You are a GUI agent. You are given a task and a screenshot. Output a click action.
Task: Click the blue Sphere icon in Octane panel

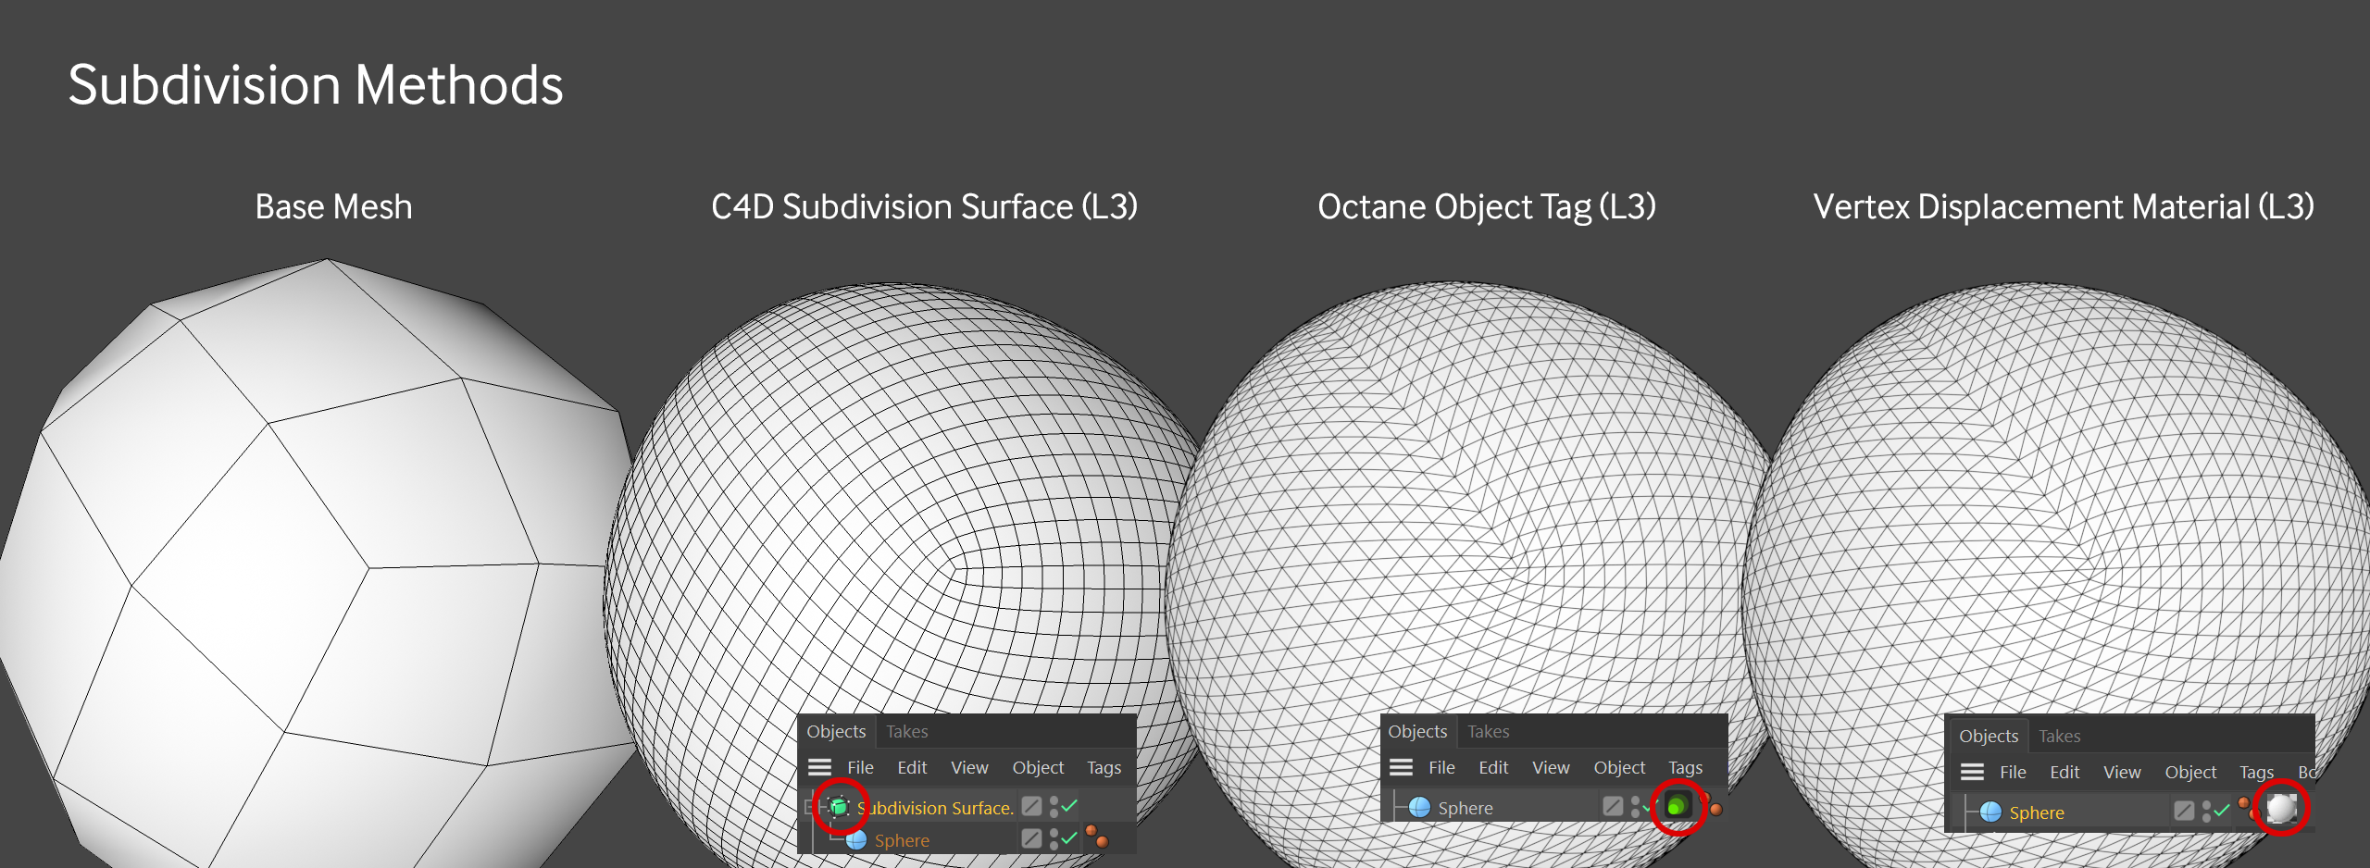pyautogui.click(x=1419, y=807)
